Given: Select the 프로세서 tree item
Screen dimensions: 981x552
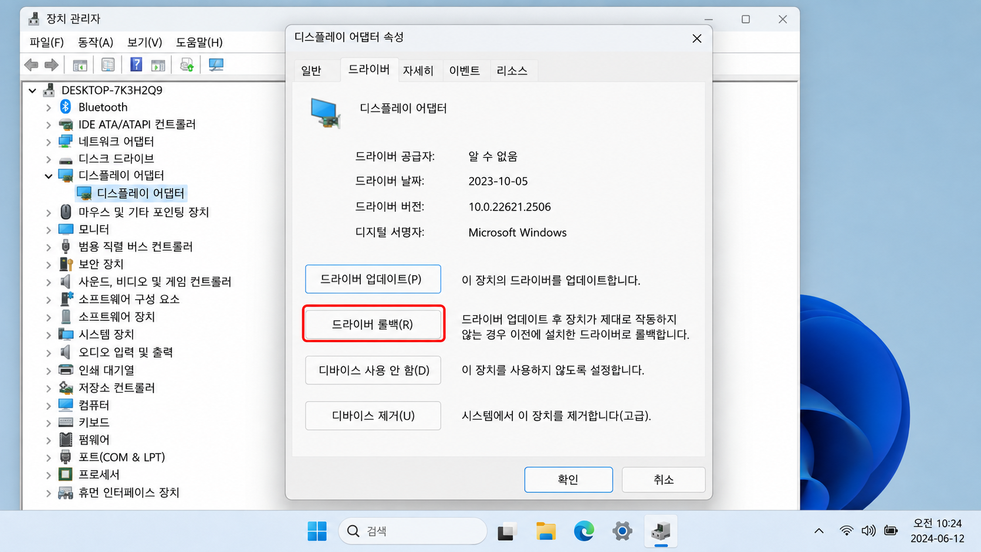Looking at the screenshot, I should coord(99,474).
